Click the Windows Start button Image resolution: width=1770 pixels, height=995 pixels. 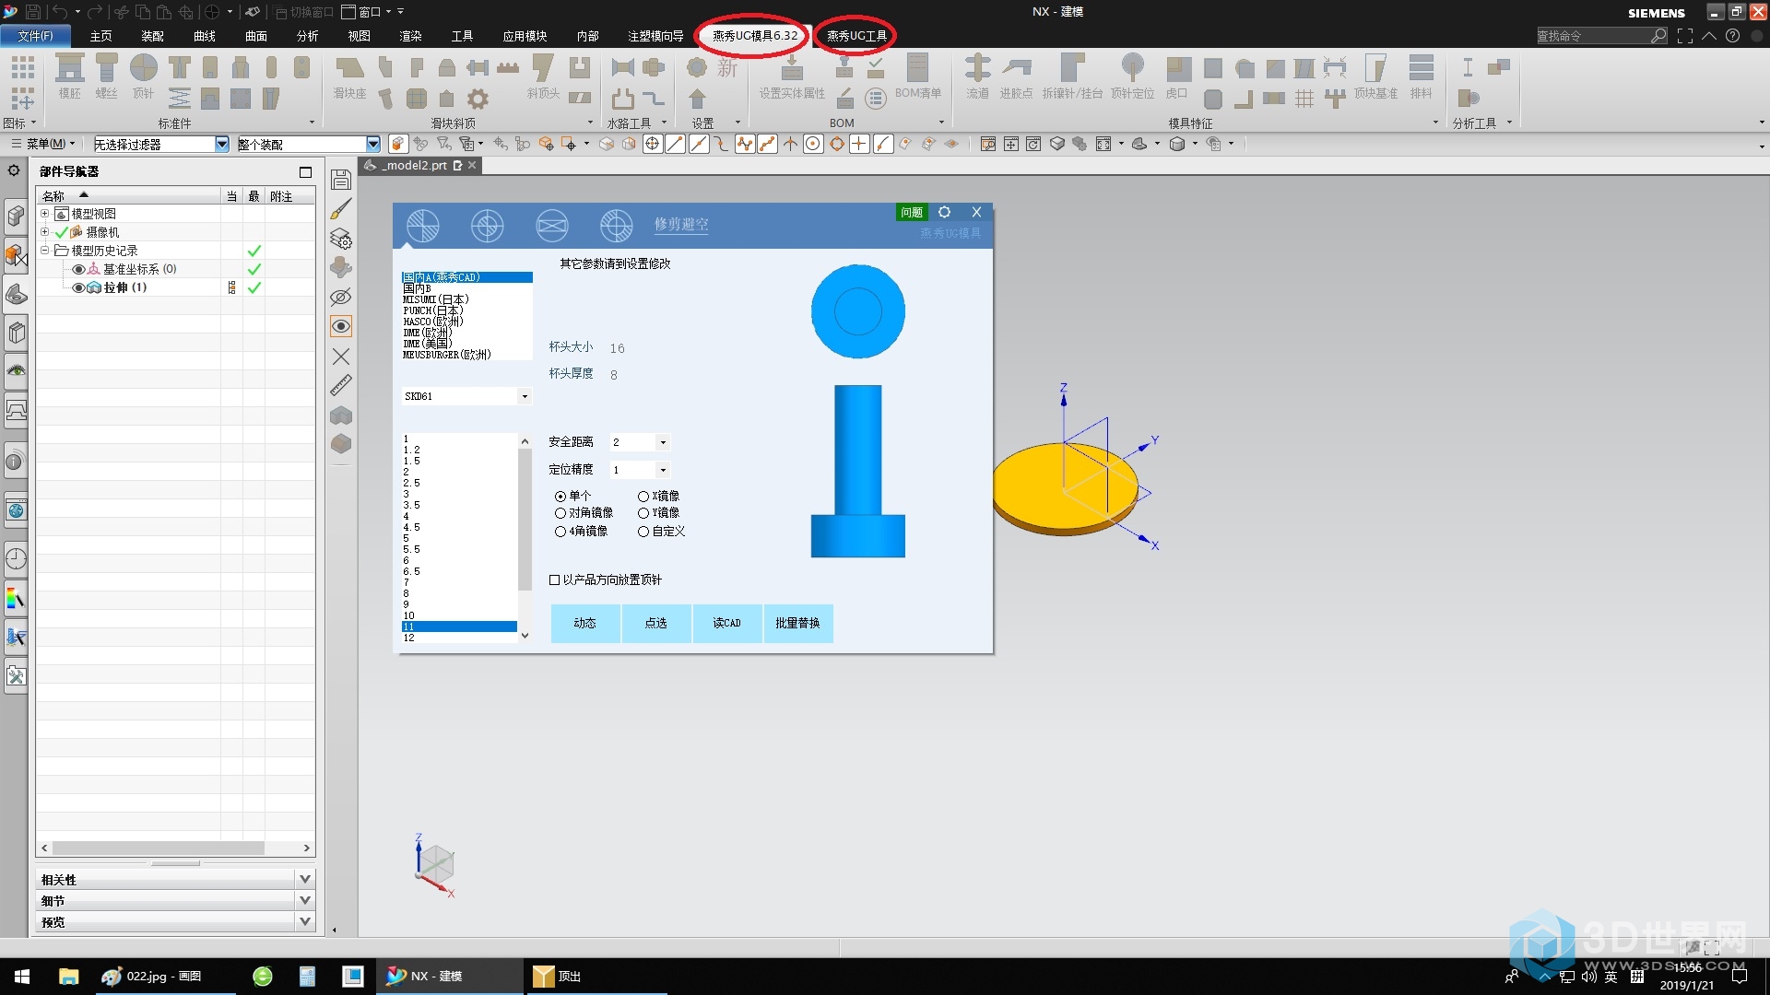tap(22, 976)
